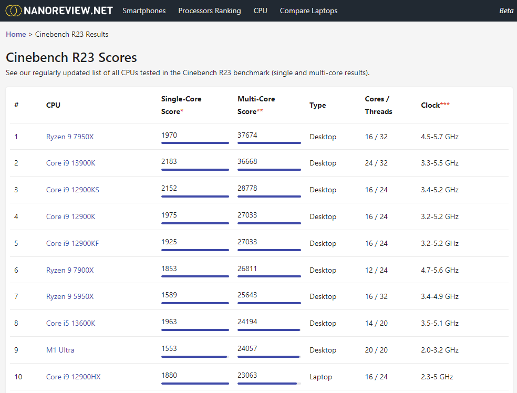The height and width of the screenshot is (393, 517).
Task: Select clock value 4.7-5.6 GHz
Action: [440, 271]
